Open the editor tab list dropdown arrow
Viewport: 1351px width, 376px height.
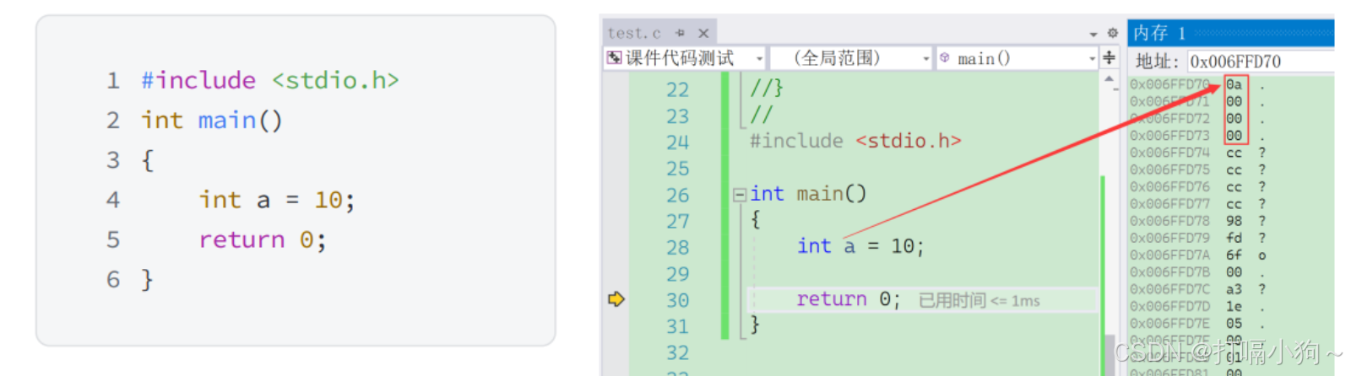pos(1093,34)
